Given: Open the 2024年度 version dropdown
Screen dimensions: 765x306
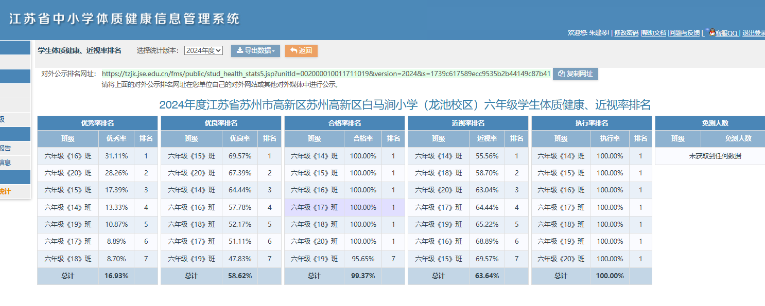Looking at the screenshot, I should pos(203,50).
